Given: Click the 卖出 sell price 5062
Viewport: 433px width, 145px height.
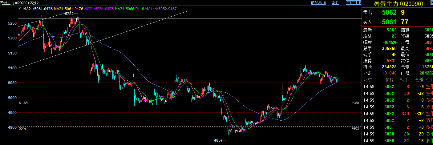Looking at the screenshot, I should click(x=389, y=13).
